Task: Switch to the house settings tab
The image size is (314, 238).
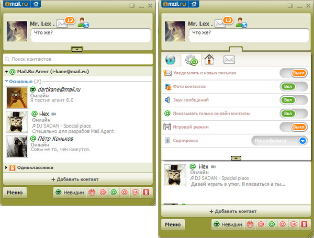Action: coord(209,59)
